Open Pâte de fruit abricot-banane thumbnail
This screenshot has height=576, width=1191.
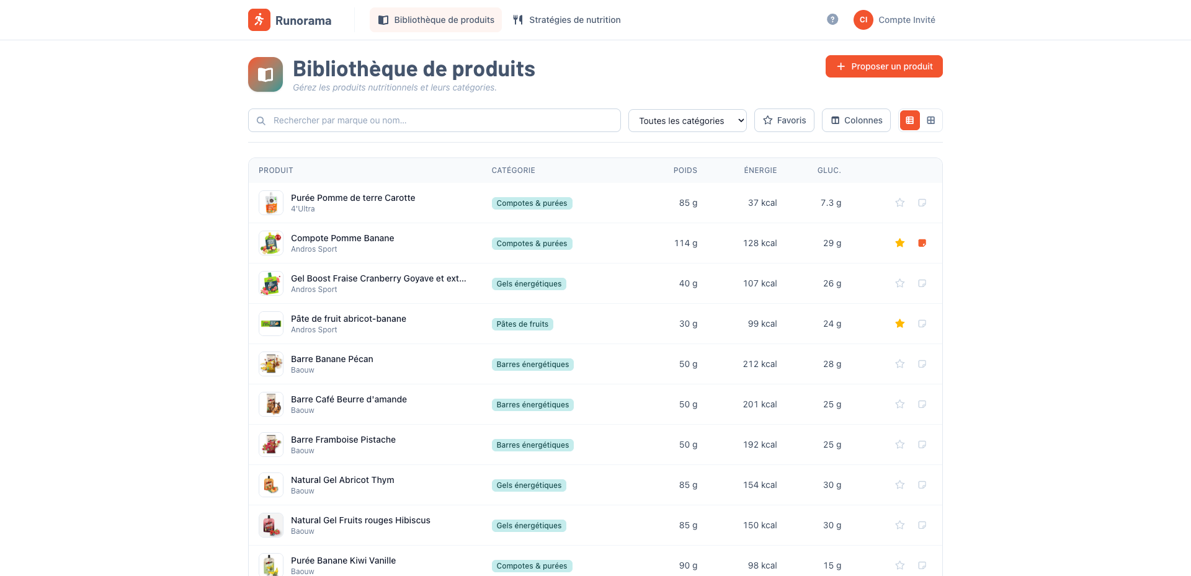271,324
